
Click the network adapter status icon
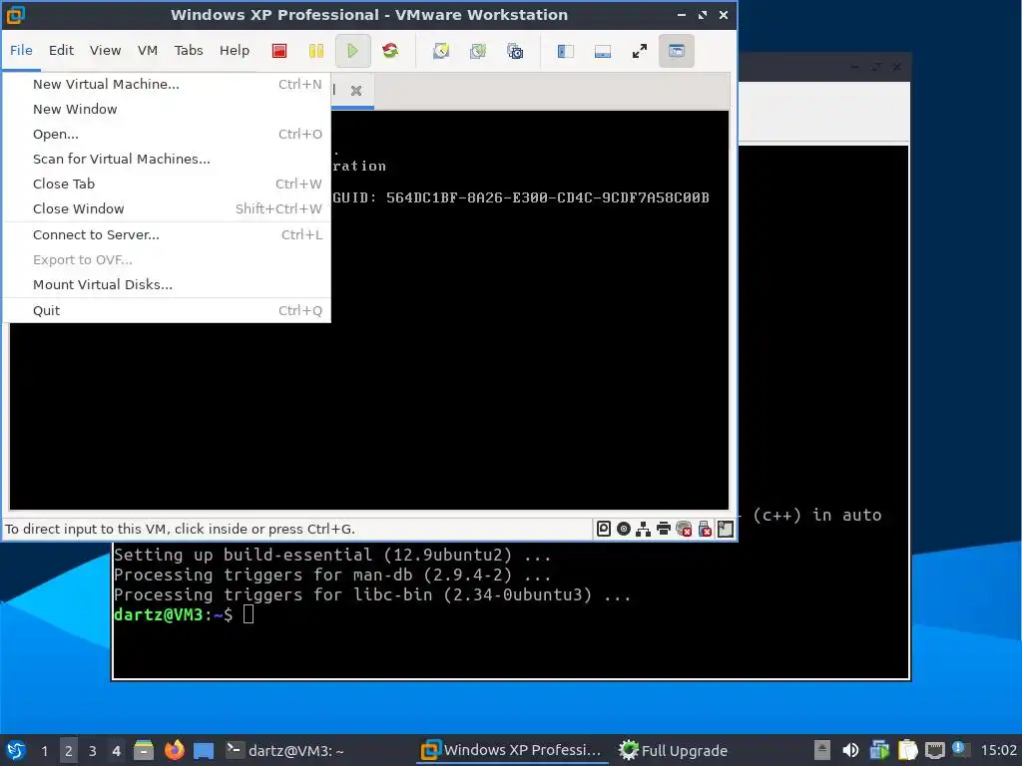point(644,529)
